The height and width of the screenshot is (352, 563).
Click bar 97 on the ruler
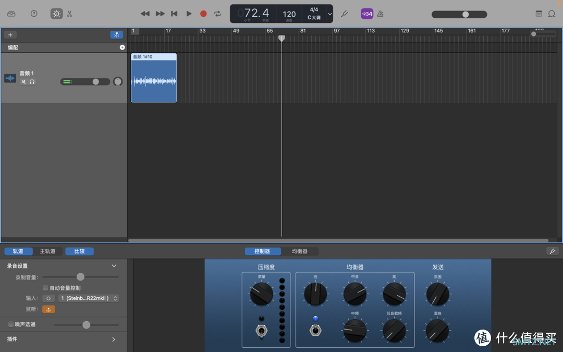[x=336, y=31]
